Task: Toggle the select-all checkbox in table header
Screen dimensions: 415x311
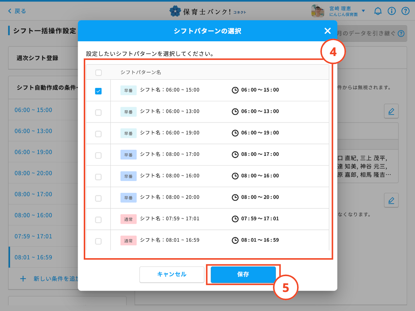Action: tap(98, 73)
